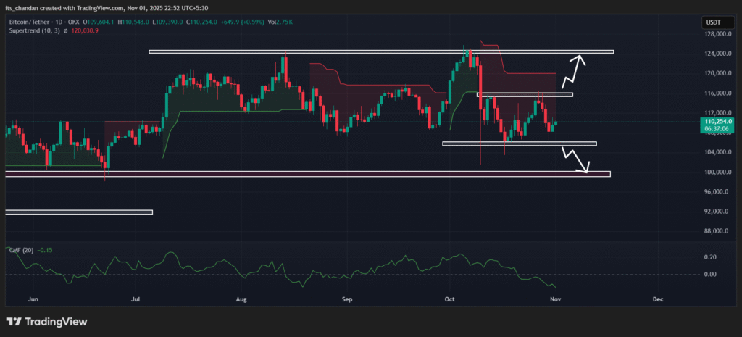The image size is (742, 337).
Task: Click the 92,000.0 price axis label
Action: [x=715, y=212]
